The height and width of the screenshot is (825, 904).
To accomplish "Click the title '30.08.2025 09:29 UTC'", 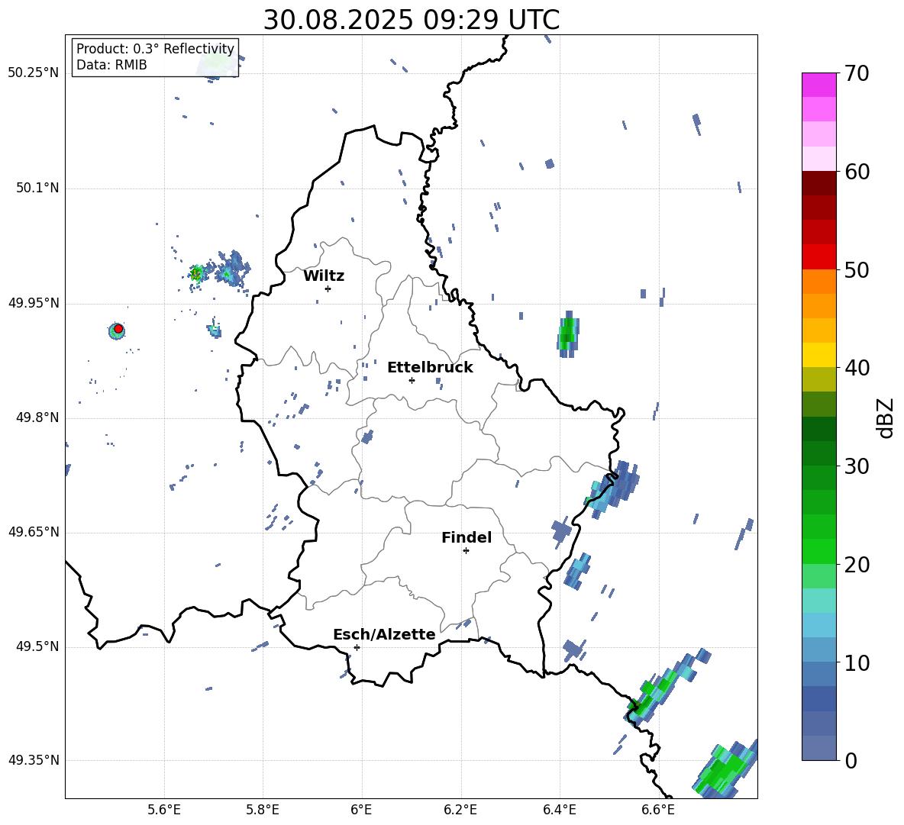I will click(411, 20).
